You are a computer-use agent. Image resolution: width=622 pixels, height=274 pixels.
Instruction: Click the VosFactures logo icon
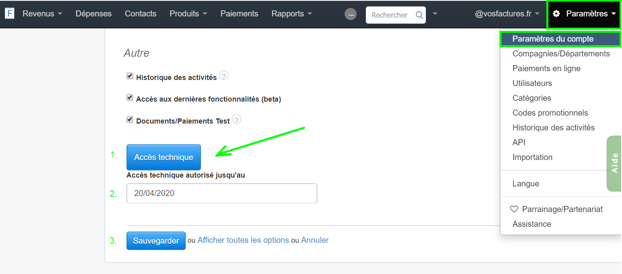[9, 13]
